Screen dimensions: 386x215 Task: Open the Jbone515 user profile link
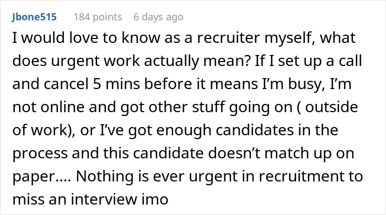[34, 17]
